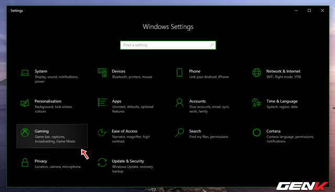
Task: Open the Gaming Xbox icon
Action: point(25,133)
